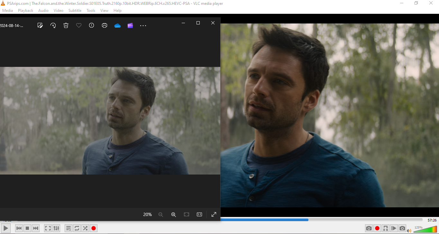Screen dimensions: 439x234
Task: Mute audio via the speaker icon
Action: 409,230
